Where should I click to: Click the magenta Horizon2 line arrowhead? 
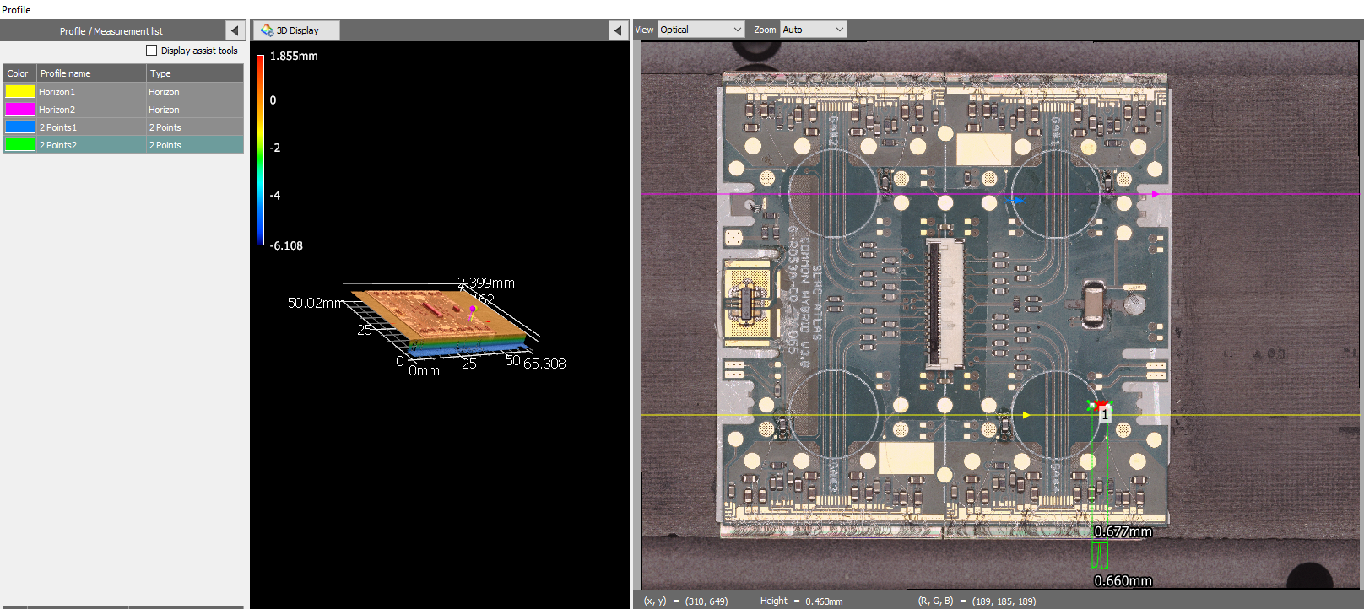[1156, 194]
